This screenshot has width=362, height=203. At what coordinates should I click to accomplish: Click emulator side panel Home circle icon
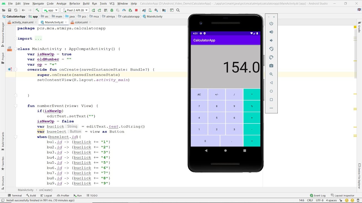click(x=271, y=91)
